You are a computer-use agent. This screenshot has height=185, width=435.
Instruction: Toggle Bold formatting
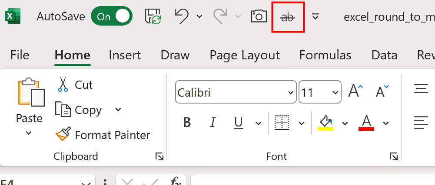(187, 123)
